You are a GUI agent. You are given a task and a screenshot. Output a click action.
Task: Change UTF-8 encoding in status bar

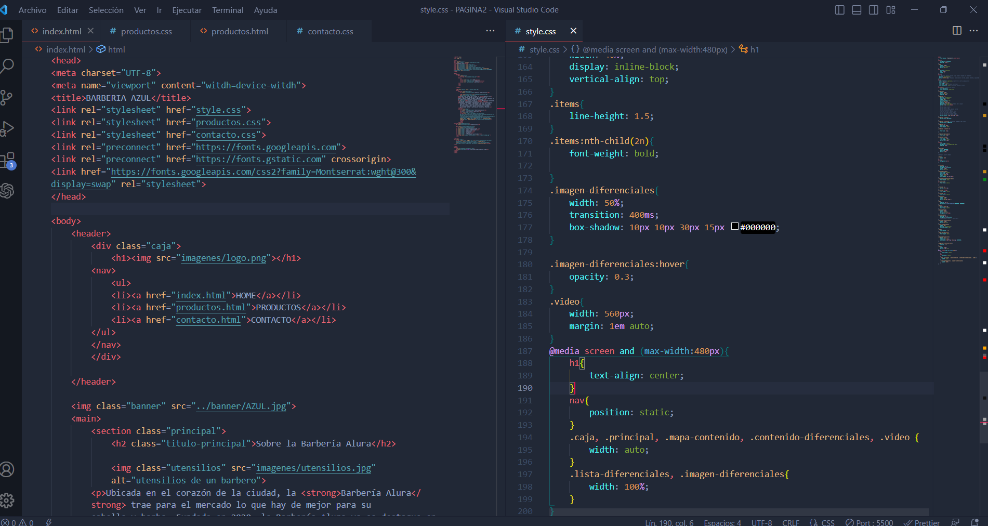[761, 522]
